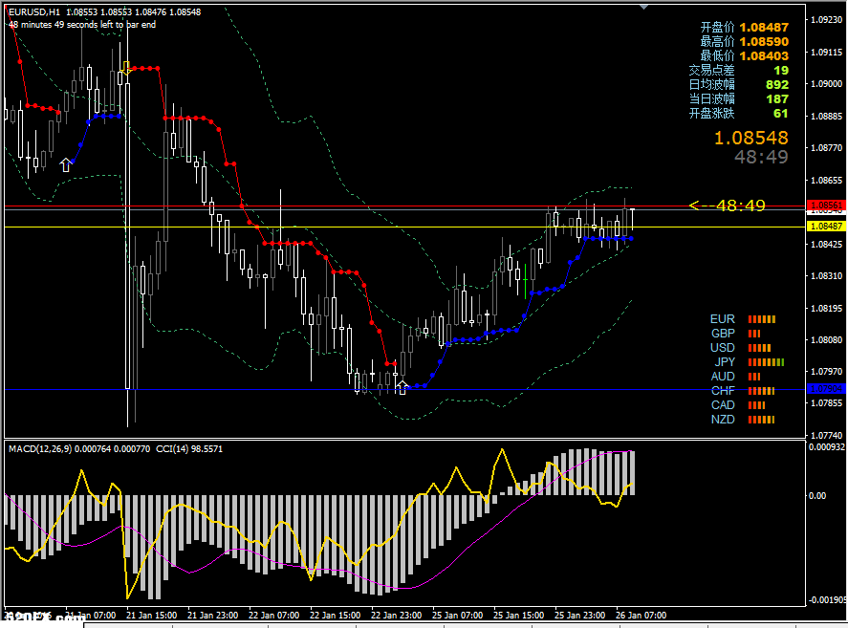This screenshot has width=848, height=628.
Task: Click the 1.08080 price axis label
Action: (826, 339)
